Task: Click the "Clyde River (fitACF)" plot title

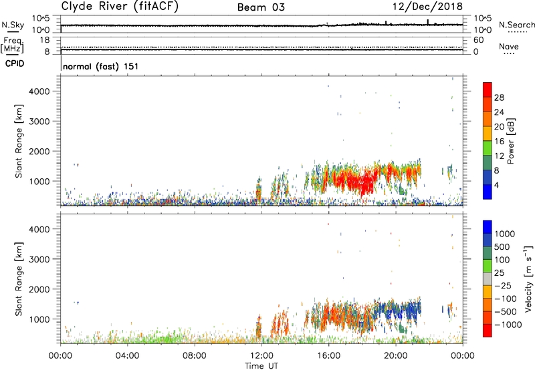Action: tap(120, 7)
